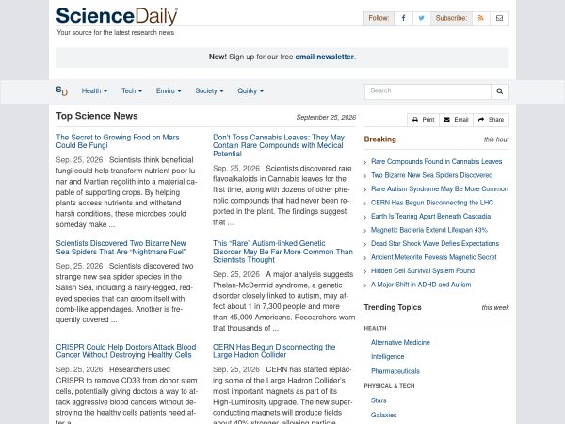The image size is (565, 424).
Task: Open the bizarre new sea spiders article
Action: [121, 247]
